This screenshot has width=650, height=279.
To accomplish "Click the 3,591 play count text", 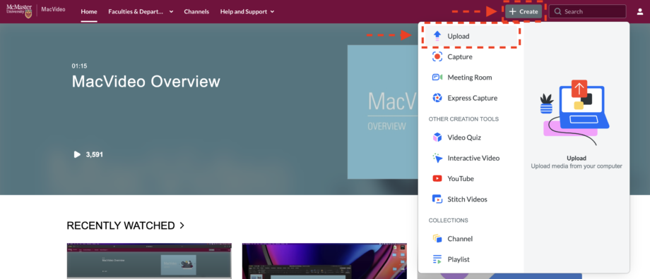I will 95,154.
